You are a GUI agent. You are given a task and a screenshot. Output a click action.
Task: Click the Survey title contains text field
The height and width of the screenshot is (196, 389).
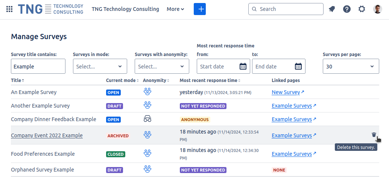pos(38,67)
